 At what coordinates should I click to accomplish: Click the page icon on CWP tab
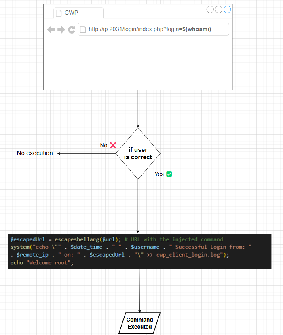tap(59, 13)
